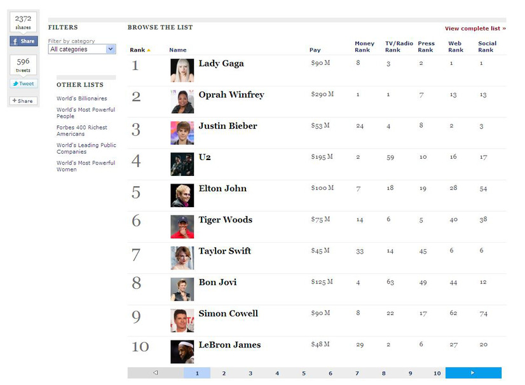Click Justin Bieber's $53 M pay value
The height and width of the screenshot is (385, 525).
(320, 126)
